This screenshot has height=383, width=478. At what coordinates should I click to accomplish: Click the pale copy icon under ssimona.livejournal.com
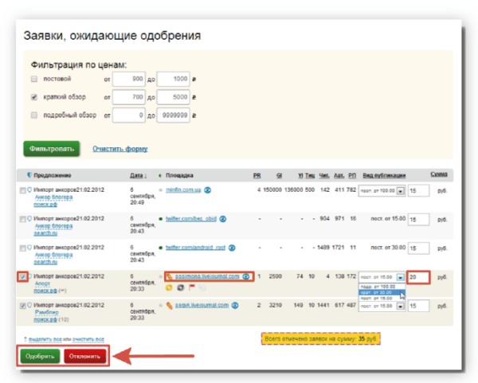point(202,287)
